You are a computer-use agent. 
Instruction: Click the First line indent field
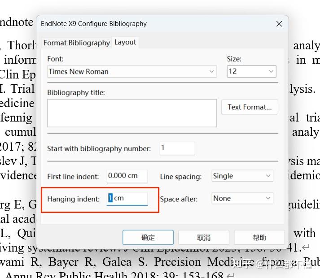127,176
